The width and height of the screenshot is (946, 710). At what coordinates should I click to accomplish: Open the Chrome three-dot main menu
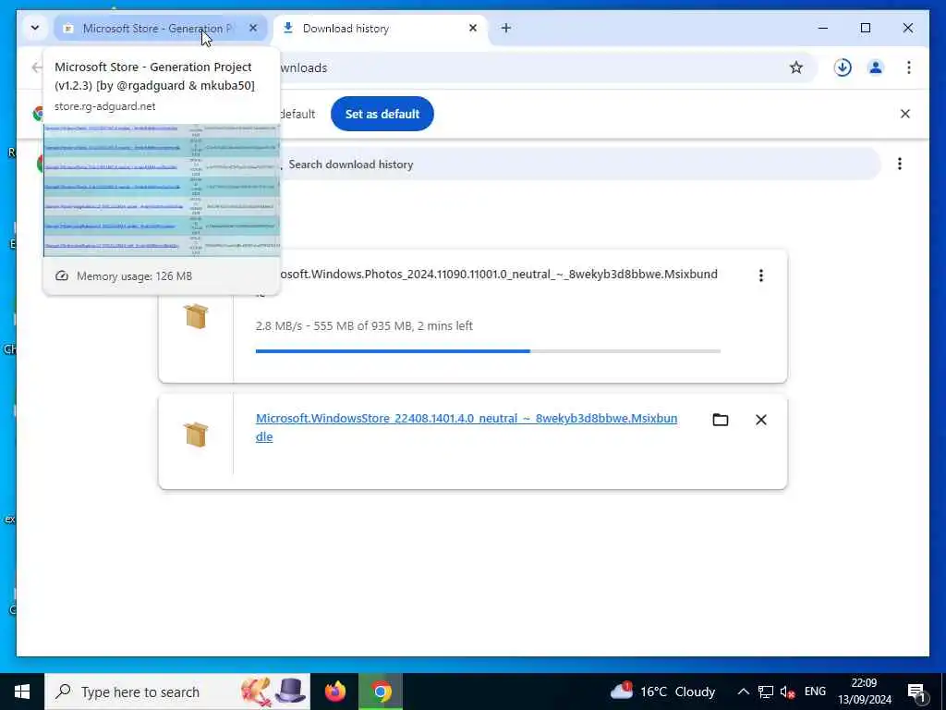(x=909, y=67)
